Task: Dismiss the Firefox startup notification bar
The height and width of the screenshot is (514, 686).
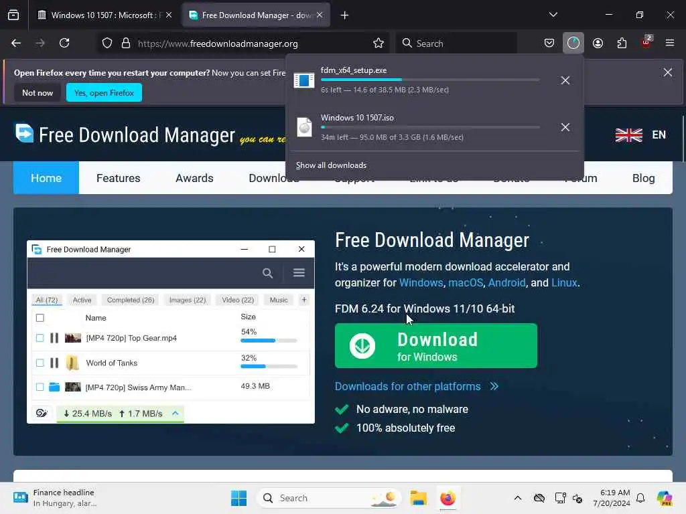Action: pyautogui.click(x=668, y=72)
